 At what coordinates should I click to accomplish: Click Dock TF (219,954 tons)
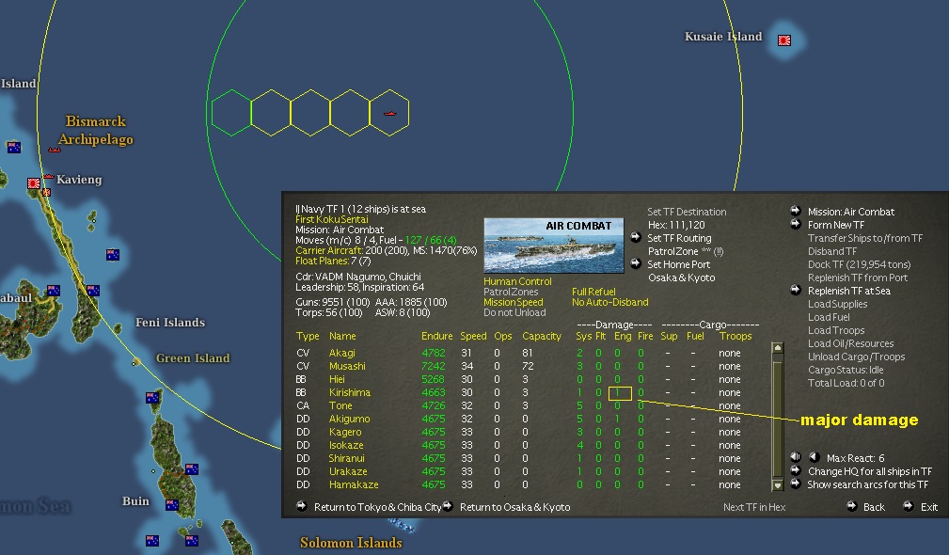point(859,264)
